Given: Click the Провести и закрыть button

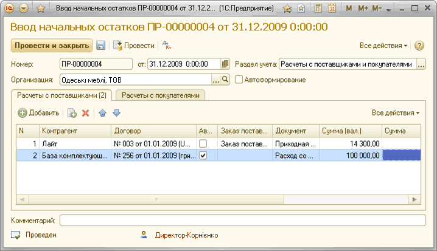Looking at the screenshot, I should 51,46.
